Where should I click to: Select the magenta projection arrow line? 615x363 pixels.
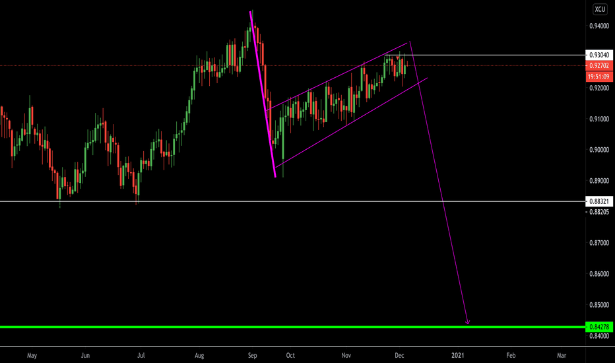tap(439, 182)
